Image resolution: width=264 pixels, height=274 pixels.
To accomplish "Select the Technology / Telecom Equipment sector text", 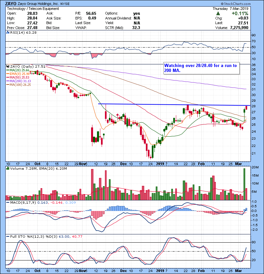I will [x=33, y=9].
